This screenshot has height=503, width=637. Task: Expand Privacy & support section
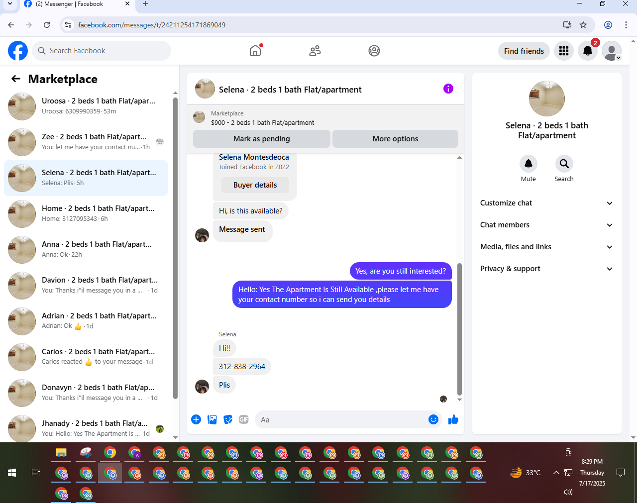click(x=546, y=269)
